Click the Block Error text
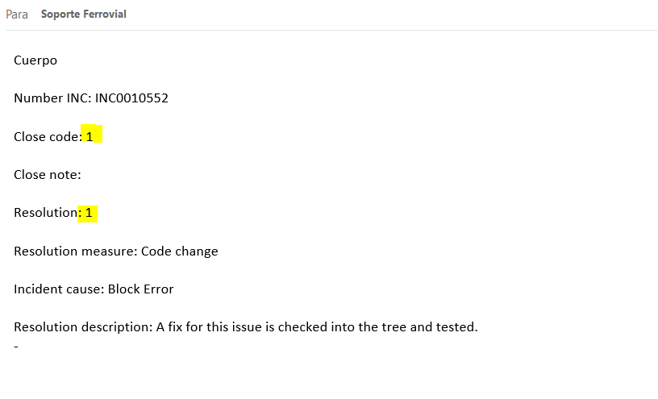The image size is (658, 399). [x=140, y=289]
